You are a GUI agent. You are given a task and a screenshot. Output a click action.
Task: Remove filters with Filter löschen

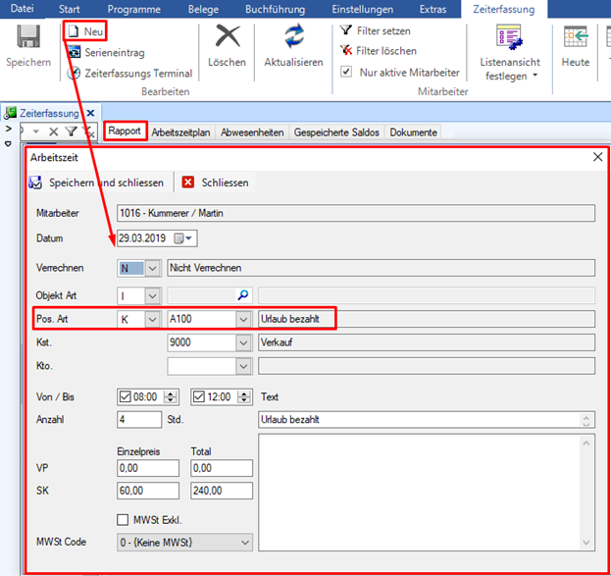pyautogui.click(x=379, y=51)
